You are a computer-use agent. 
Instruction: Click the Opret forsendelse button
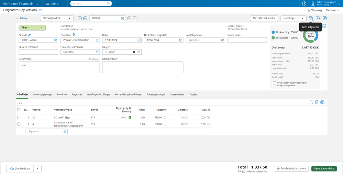coord(324,169)
